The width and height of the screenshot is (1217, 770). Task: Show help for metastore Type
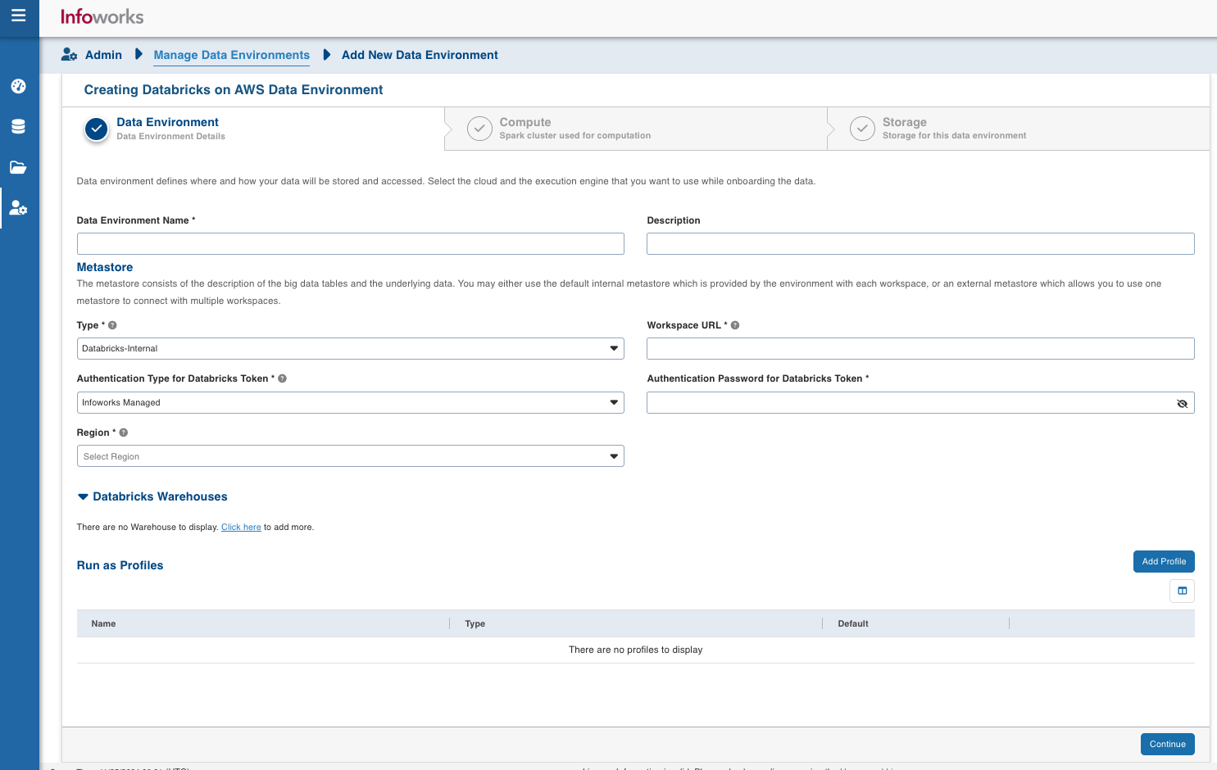pos(112,325)
